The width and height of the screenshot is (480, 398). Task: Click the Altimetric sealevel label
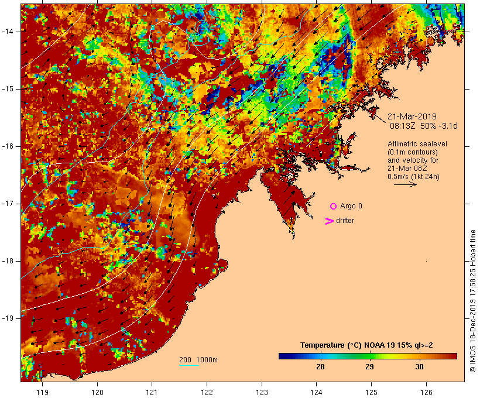point(417,144)
